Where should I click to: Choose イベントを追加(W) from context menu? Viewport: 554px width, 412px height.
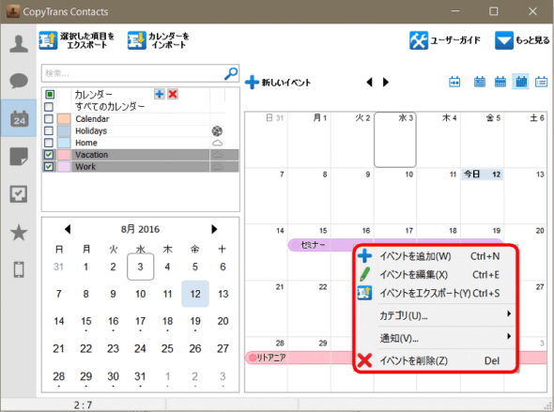[x=436, y=256]
